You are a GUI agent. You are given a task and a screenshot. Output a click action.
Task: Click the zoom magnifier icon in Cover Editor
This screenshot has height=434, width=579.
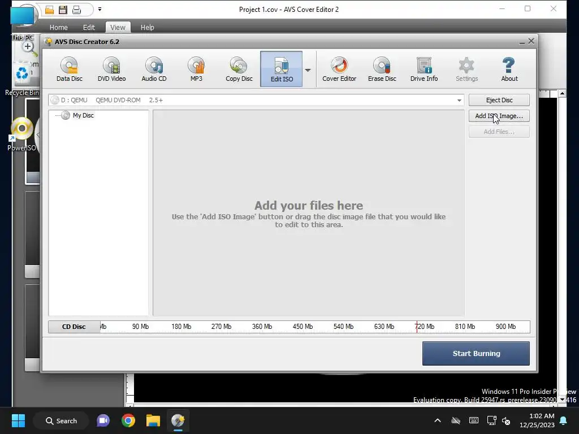tap(29, 49)
